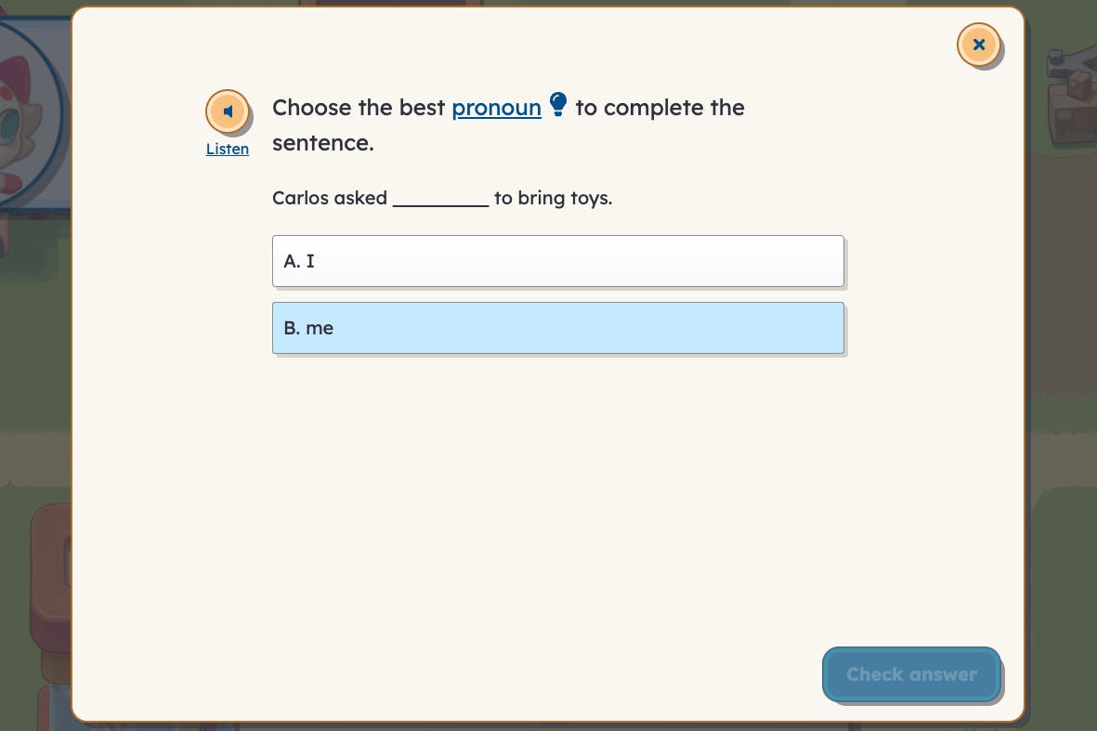Viewport: 1097px width, 731px height.
Task: Tap the X icon inside the orange circle
Action: (x=978, y=44)
